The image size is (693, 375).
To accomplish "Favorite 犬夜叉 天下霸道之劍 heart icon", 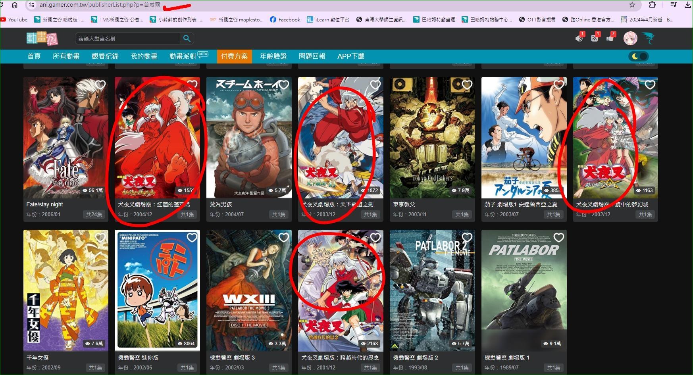I will [x=375, y=85].
